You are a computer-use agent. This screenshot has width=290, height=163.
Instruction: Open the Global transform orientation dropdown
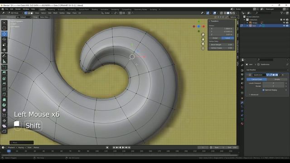107,13
